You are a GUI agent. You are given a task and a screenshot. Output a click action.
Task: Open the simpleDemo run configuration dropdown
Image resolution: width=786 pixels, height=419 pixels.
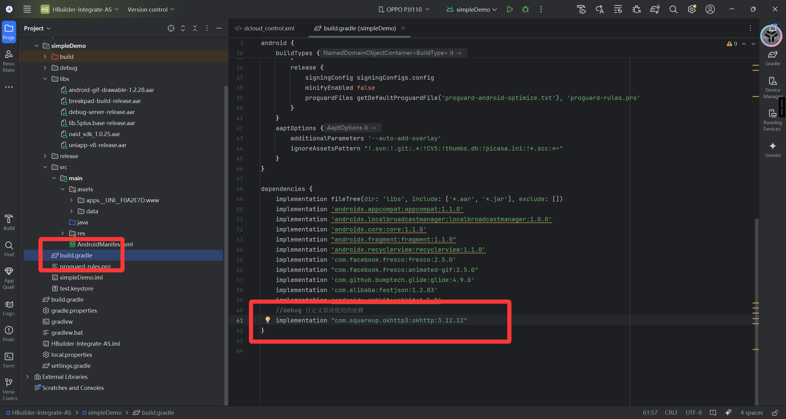[x=472, y=10]
